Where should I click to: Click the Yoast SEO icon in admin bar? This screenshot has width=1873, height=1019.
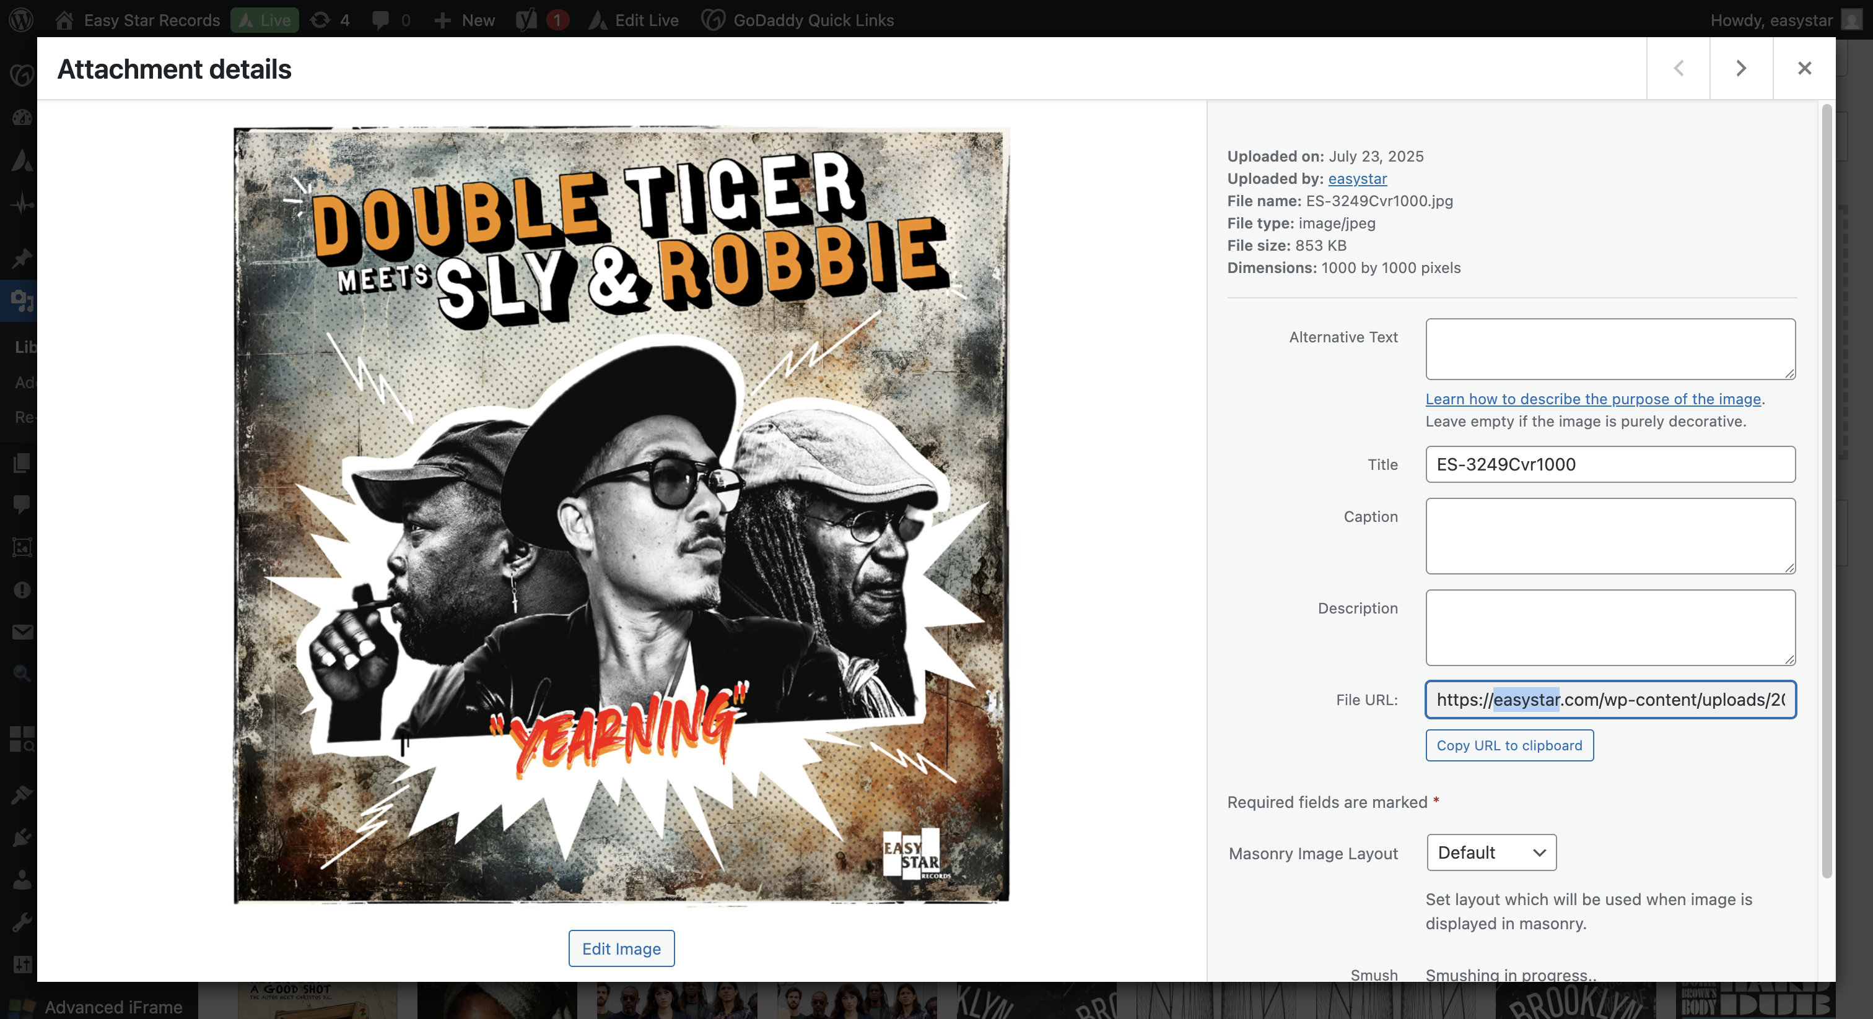coord(526,20)
